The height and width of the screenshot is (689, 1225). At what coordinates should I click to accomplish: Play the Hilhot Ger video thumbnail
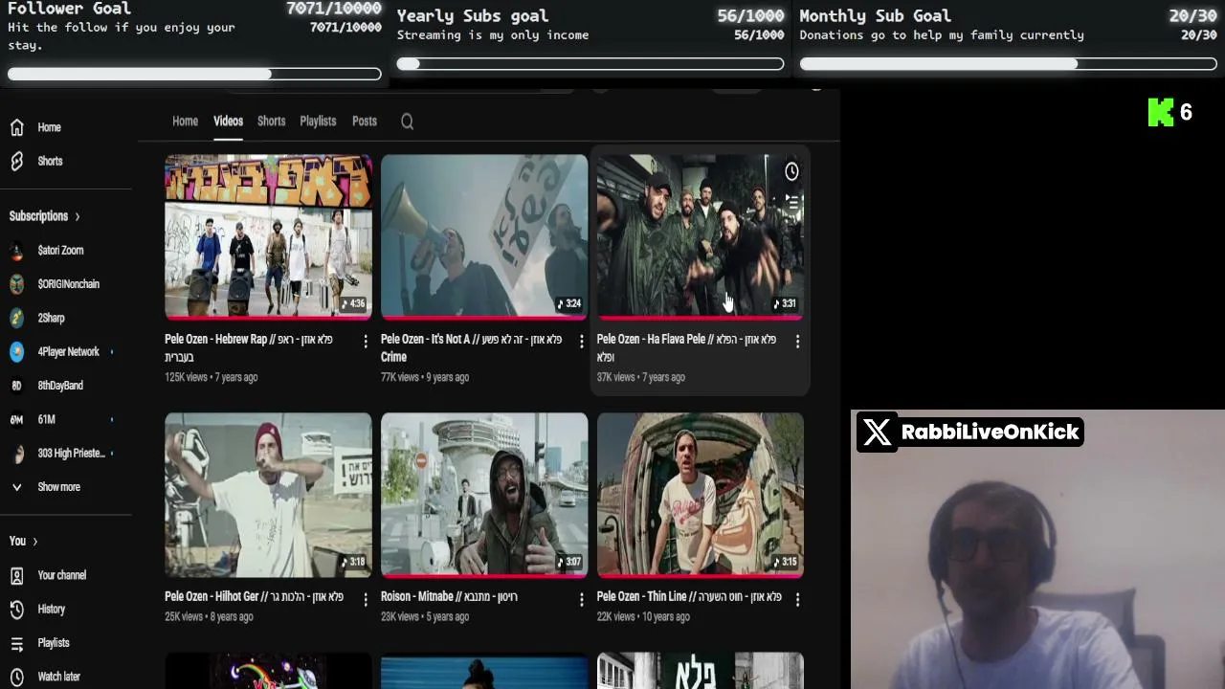(268, 495)
